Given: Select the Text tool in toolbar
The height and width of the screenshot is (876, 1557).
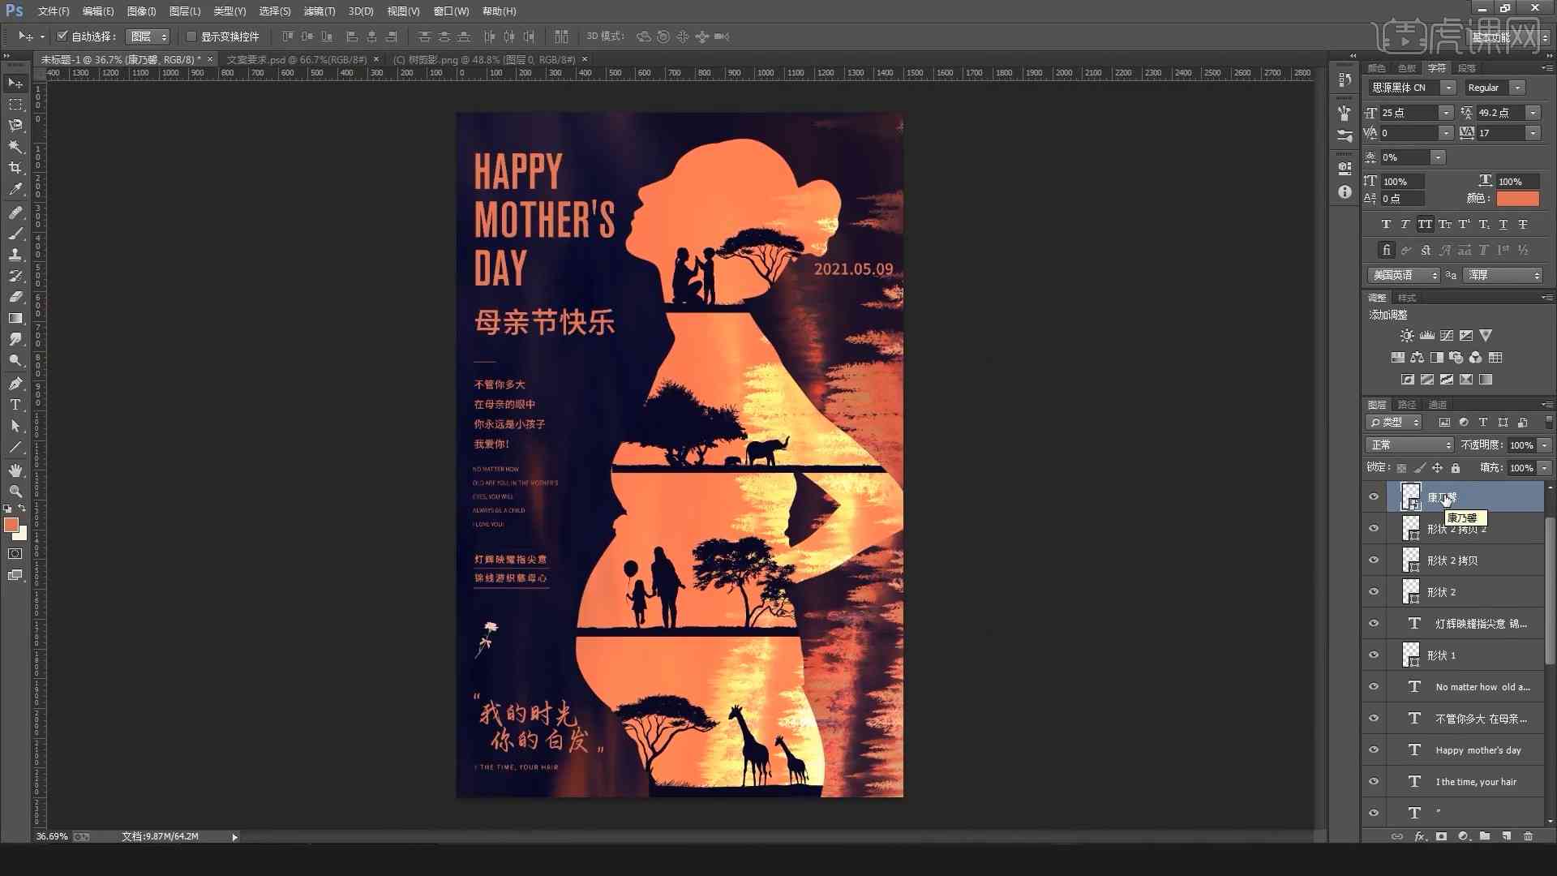Looking at the screenshot, I should click(x=15, y=406).
